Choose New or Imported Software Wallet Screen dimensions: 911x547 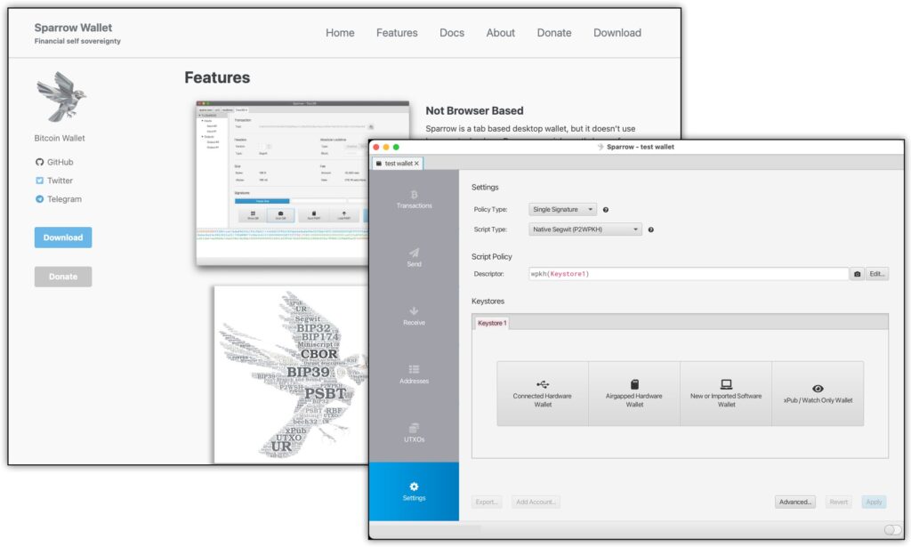click(x=726, y=394)
